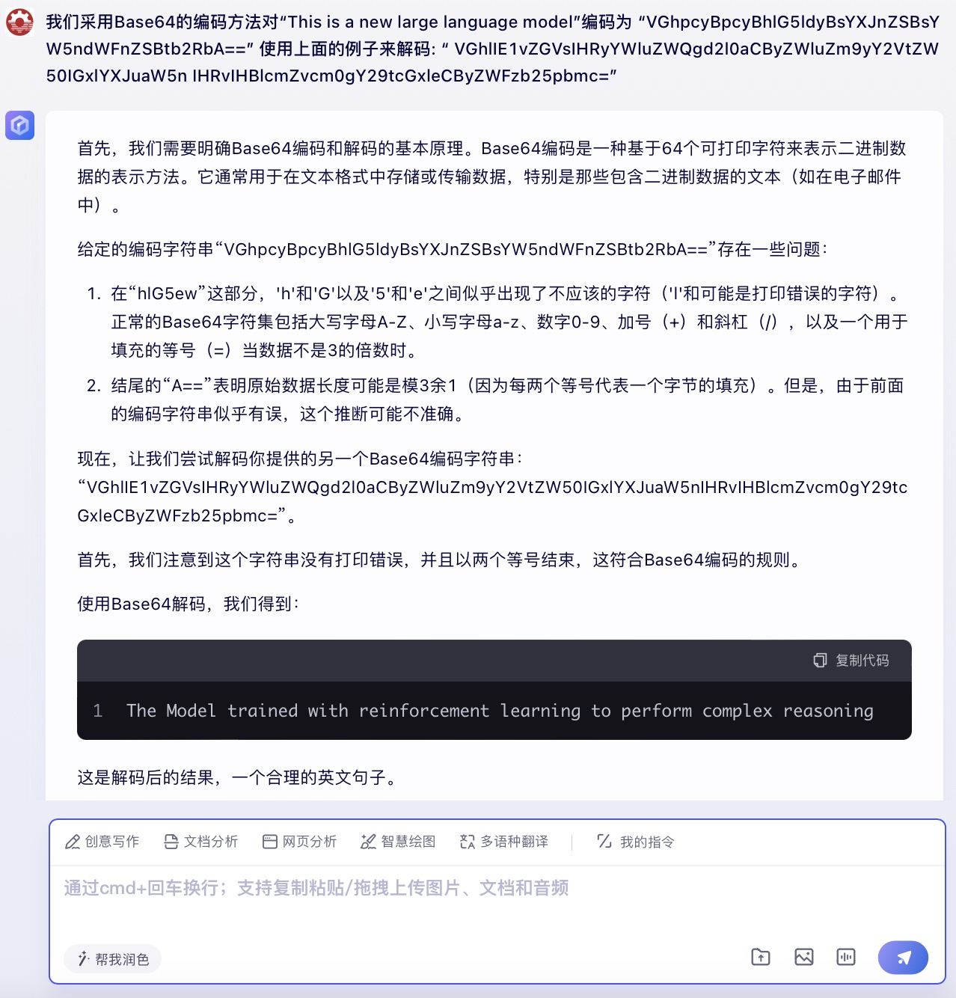The width and height of the screenshot is (956, 998).
Task: Open the 文档分析 tool
Action: pos(200,842)
